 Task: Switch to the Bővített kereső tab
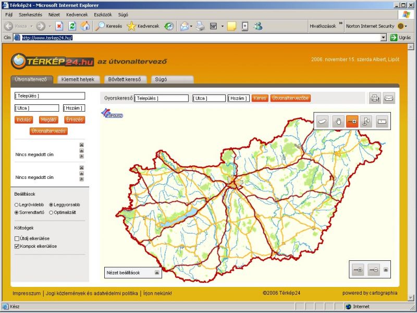(125, 79)
